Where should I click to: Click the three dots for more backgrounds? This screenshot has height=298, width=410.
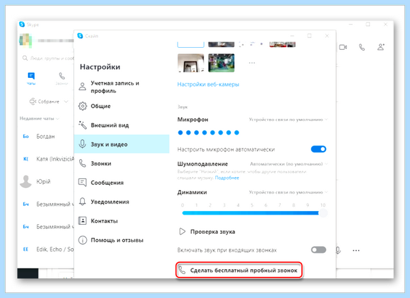tap(251, 63)
